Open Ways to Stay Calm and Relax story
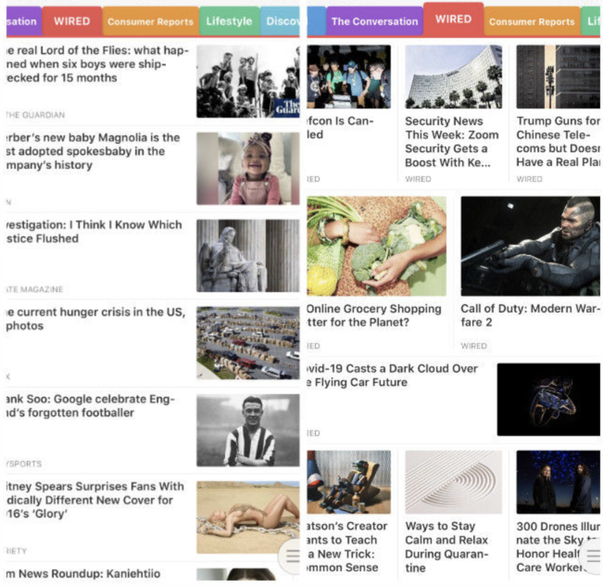Viewport: 603px width, 587px height. coord(447,546)
